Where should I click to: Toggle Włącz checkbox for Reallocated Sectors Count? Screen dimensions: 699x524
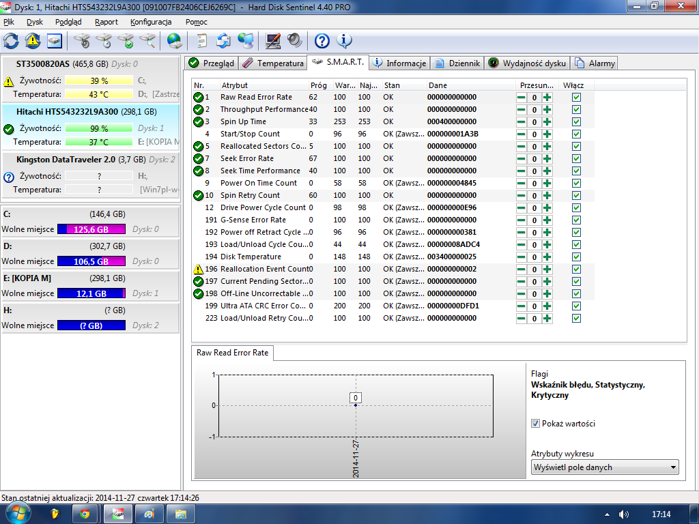point(576,146)
